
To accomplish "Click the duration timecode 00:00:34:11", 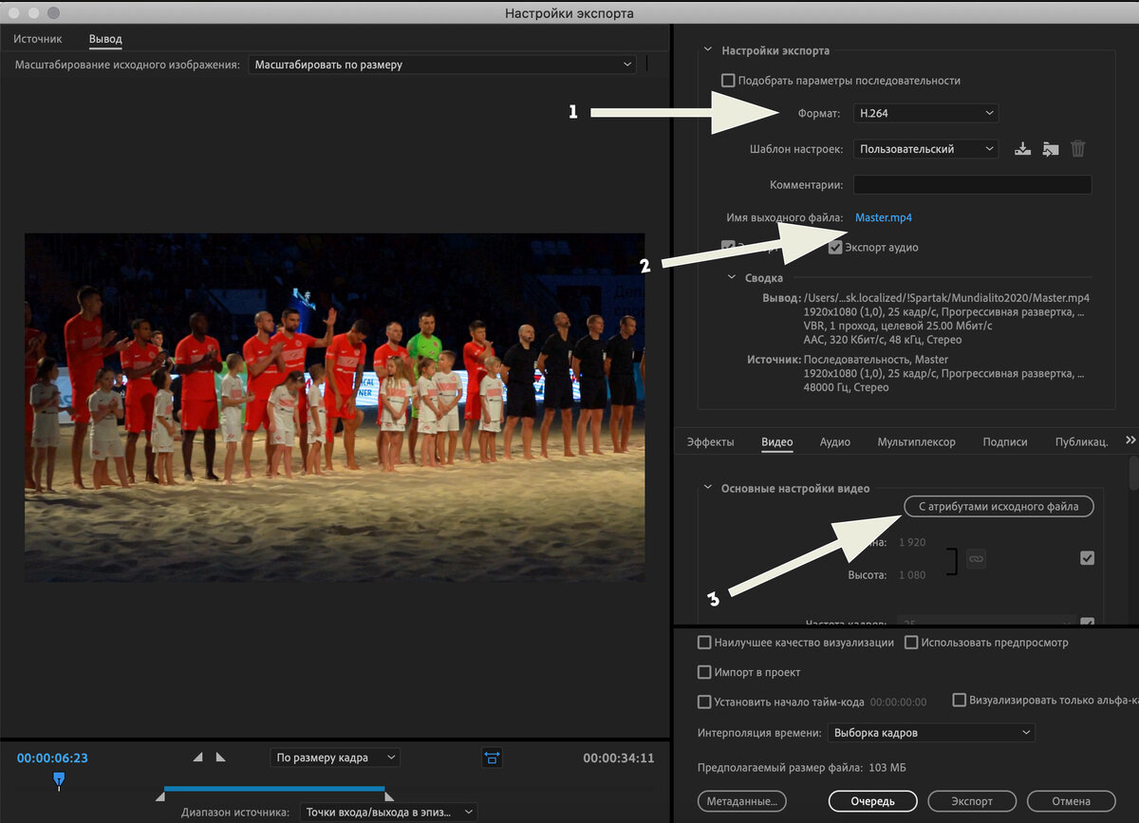I will point(619,758).
